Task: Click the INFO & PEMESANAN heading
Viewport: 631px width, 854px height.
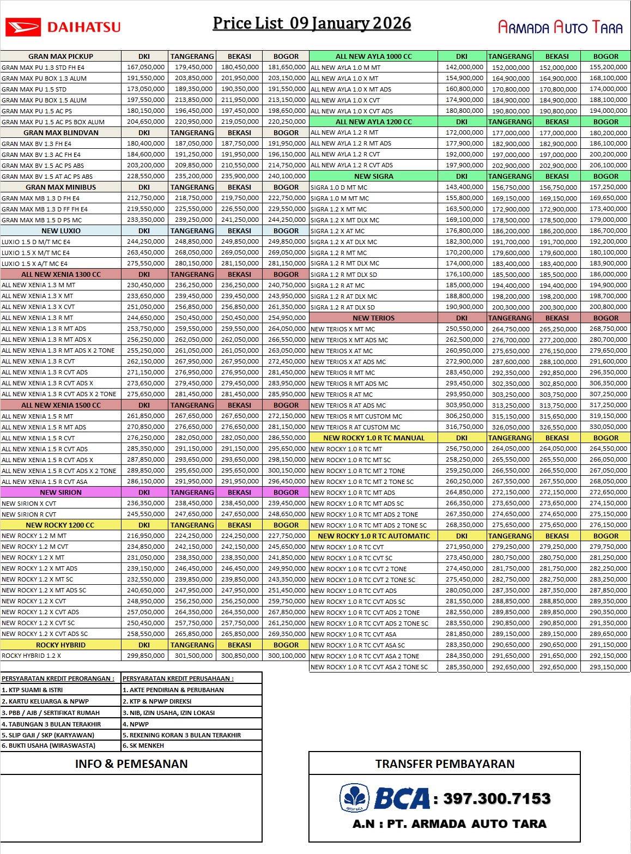Action: point(131,764)
